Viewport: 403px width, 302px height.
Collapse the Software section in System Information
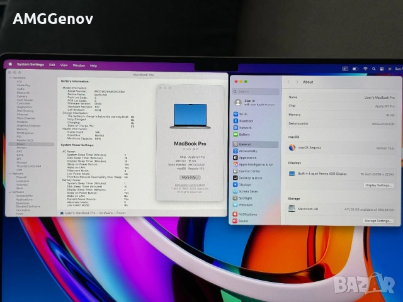(10, 192)
